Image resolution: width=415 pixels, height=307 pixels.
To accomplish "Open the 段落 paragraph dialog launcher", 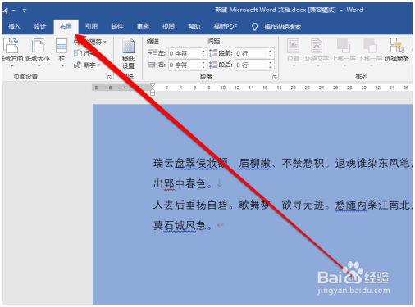I will pos(275,78).
